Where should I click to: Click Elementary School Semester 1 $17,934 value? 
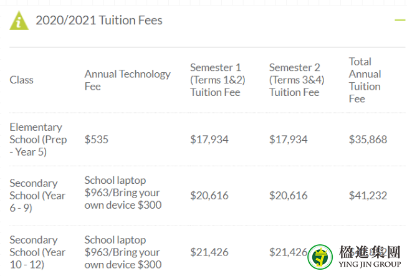point(209,140)
